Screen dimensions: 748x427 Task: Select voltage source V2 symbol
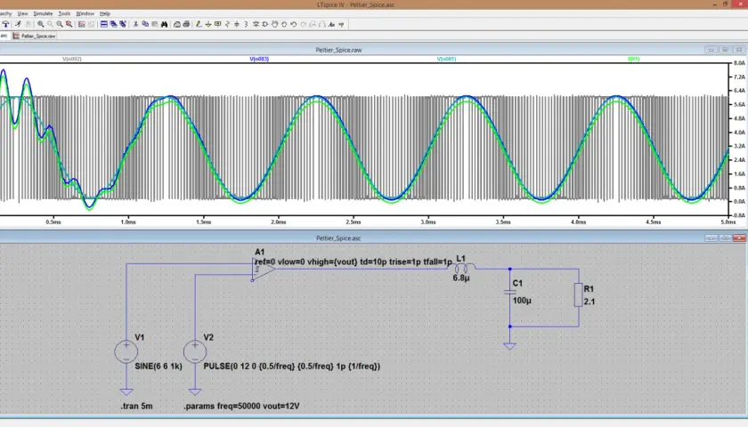(x=195, y=352)
